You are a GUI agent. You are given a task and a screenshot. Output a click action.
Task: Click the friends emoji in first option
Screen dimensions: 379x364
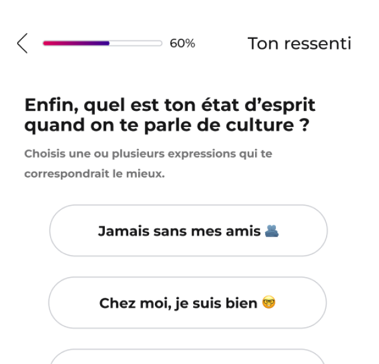(273, 231)
